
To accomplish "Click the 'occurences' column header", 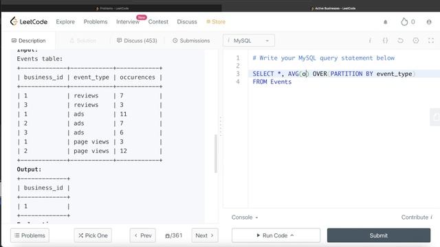I will [x=137, y=78].
